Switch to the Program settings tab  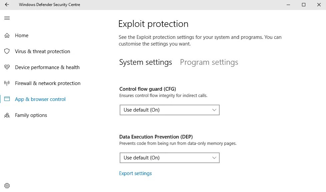(209, 62)
